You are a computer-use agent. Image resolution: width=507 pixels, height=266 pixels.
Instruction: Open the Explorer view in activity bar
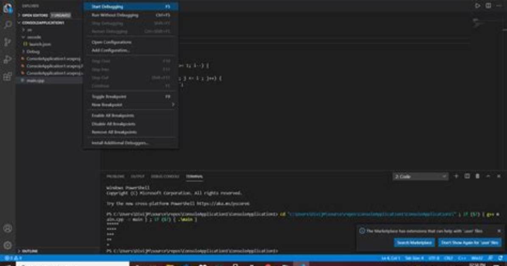tap(8, 8)
